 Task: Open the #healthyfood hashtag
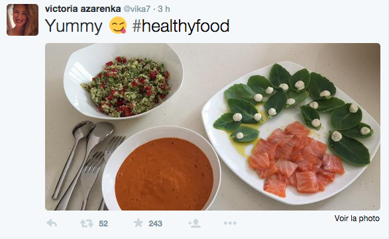(x=181, y=26)
